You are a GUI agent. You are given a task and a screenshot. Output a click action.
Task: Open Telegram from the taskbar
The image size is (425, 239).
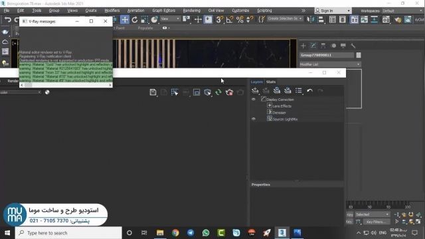pyautogui.click(x=191, y=233)
